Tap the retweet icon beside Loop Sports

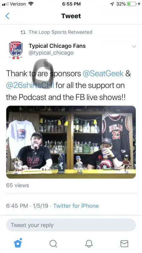(x=23, y=32)
